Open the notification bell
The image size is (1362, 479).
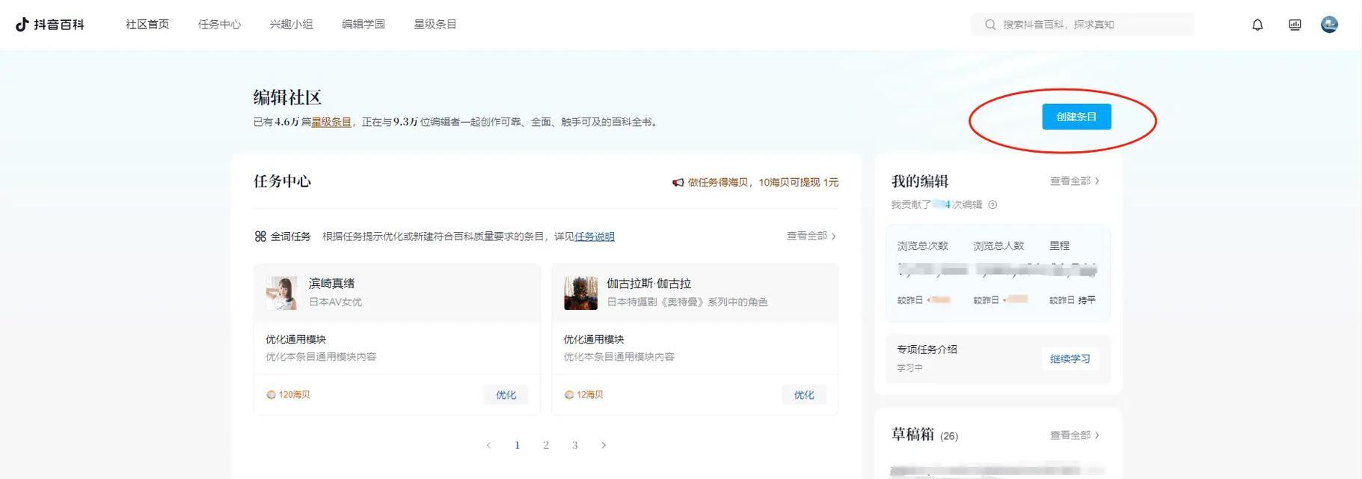[x=1257, y=25]
